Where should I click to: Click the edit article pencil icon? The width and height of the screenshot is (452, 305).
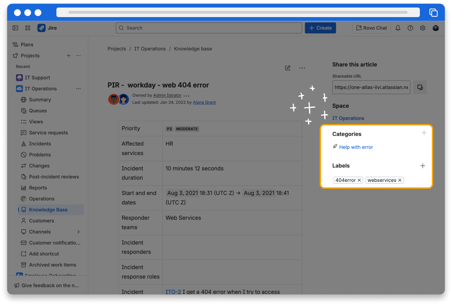coord(288,68)
